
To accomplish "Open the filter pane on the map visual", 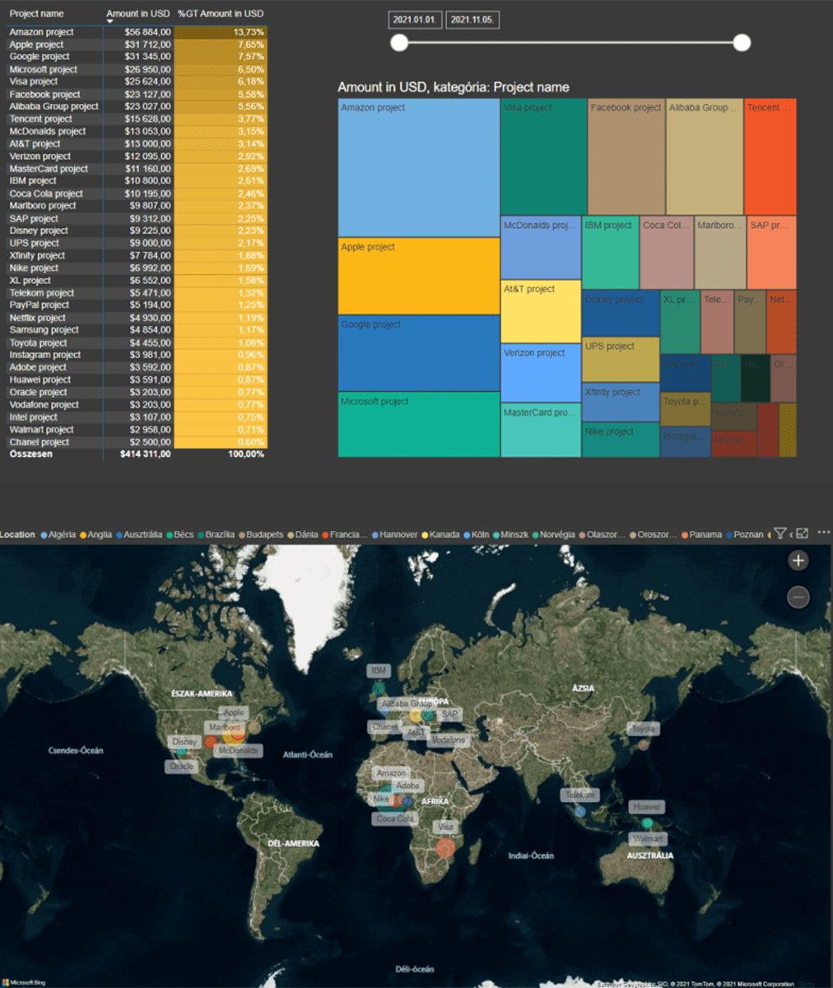I will 779,534.
